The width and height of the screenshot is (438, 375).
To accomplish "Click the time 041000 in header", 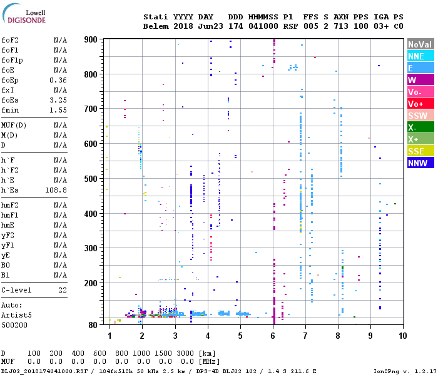I will tap(263, 26).
